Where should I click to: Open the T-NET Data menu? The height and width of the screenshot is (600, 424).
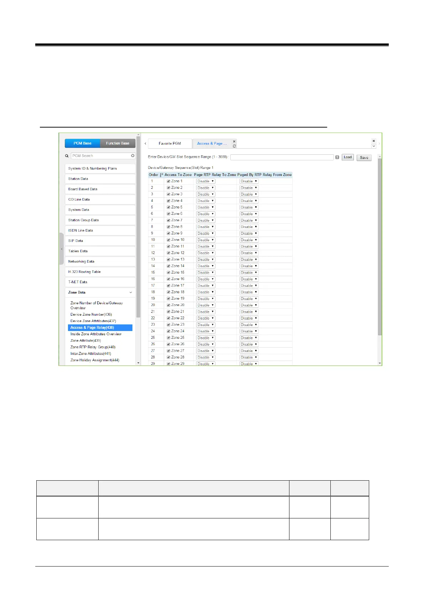[100, 282]
